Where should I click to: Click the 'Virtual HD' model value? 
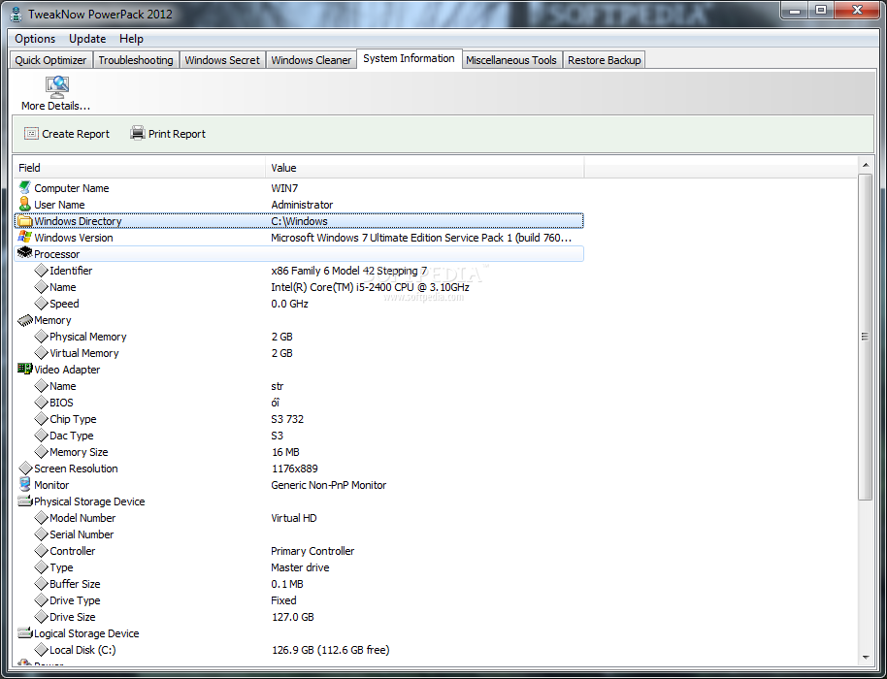pos(294,518)
